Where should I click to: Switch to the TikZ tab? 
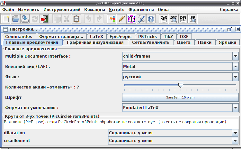pyautogui.click(x=168, y=36)
